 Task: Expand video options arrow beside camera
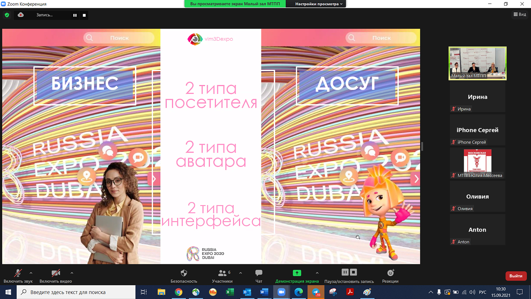point(72,273)
